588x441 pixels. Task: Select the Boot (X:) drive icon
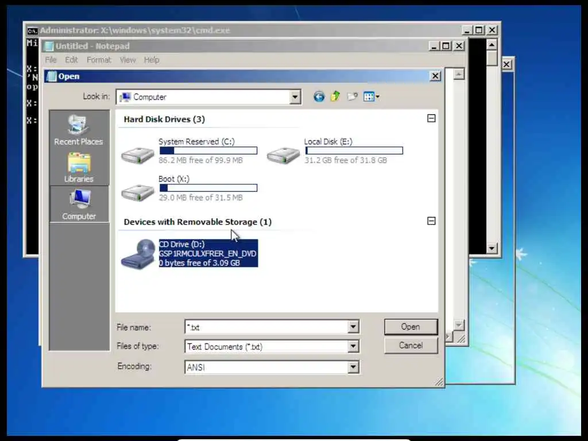click(138, 192)
